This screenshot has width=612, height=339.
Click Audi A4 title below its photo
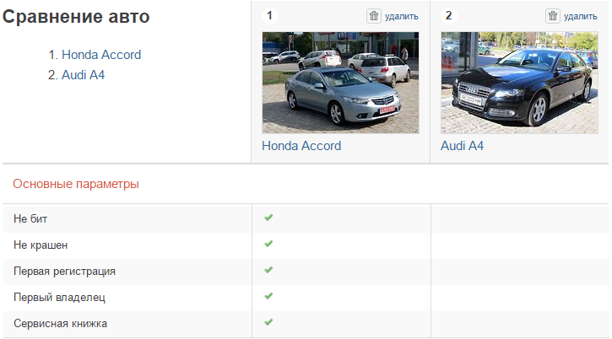[x=463, y=145]
